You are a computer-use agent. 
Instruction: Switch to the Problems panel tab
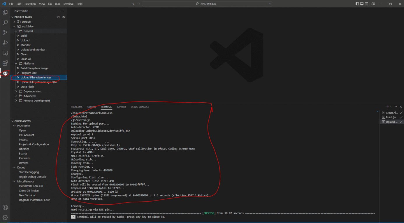[x=77, y=107]
